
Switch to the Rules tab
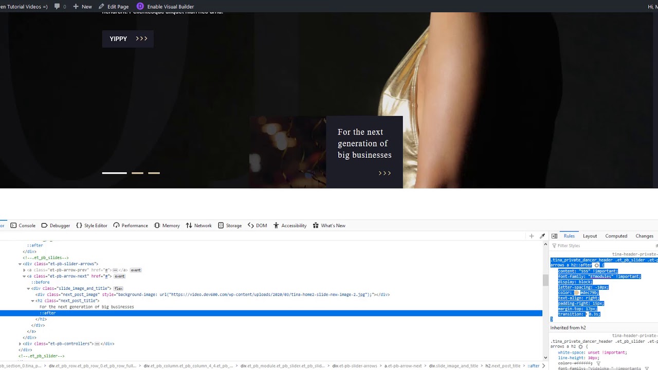[x=569, y=236]
